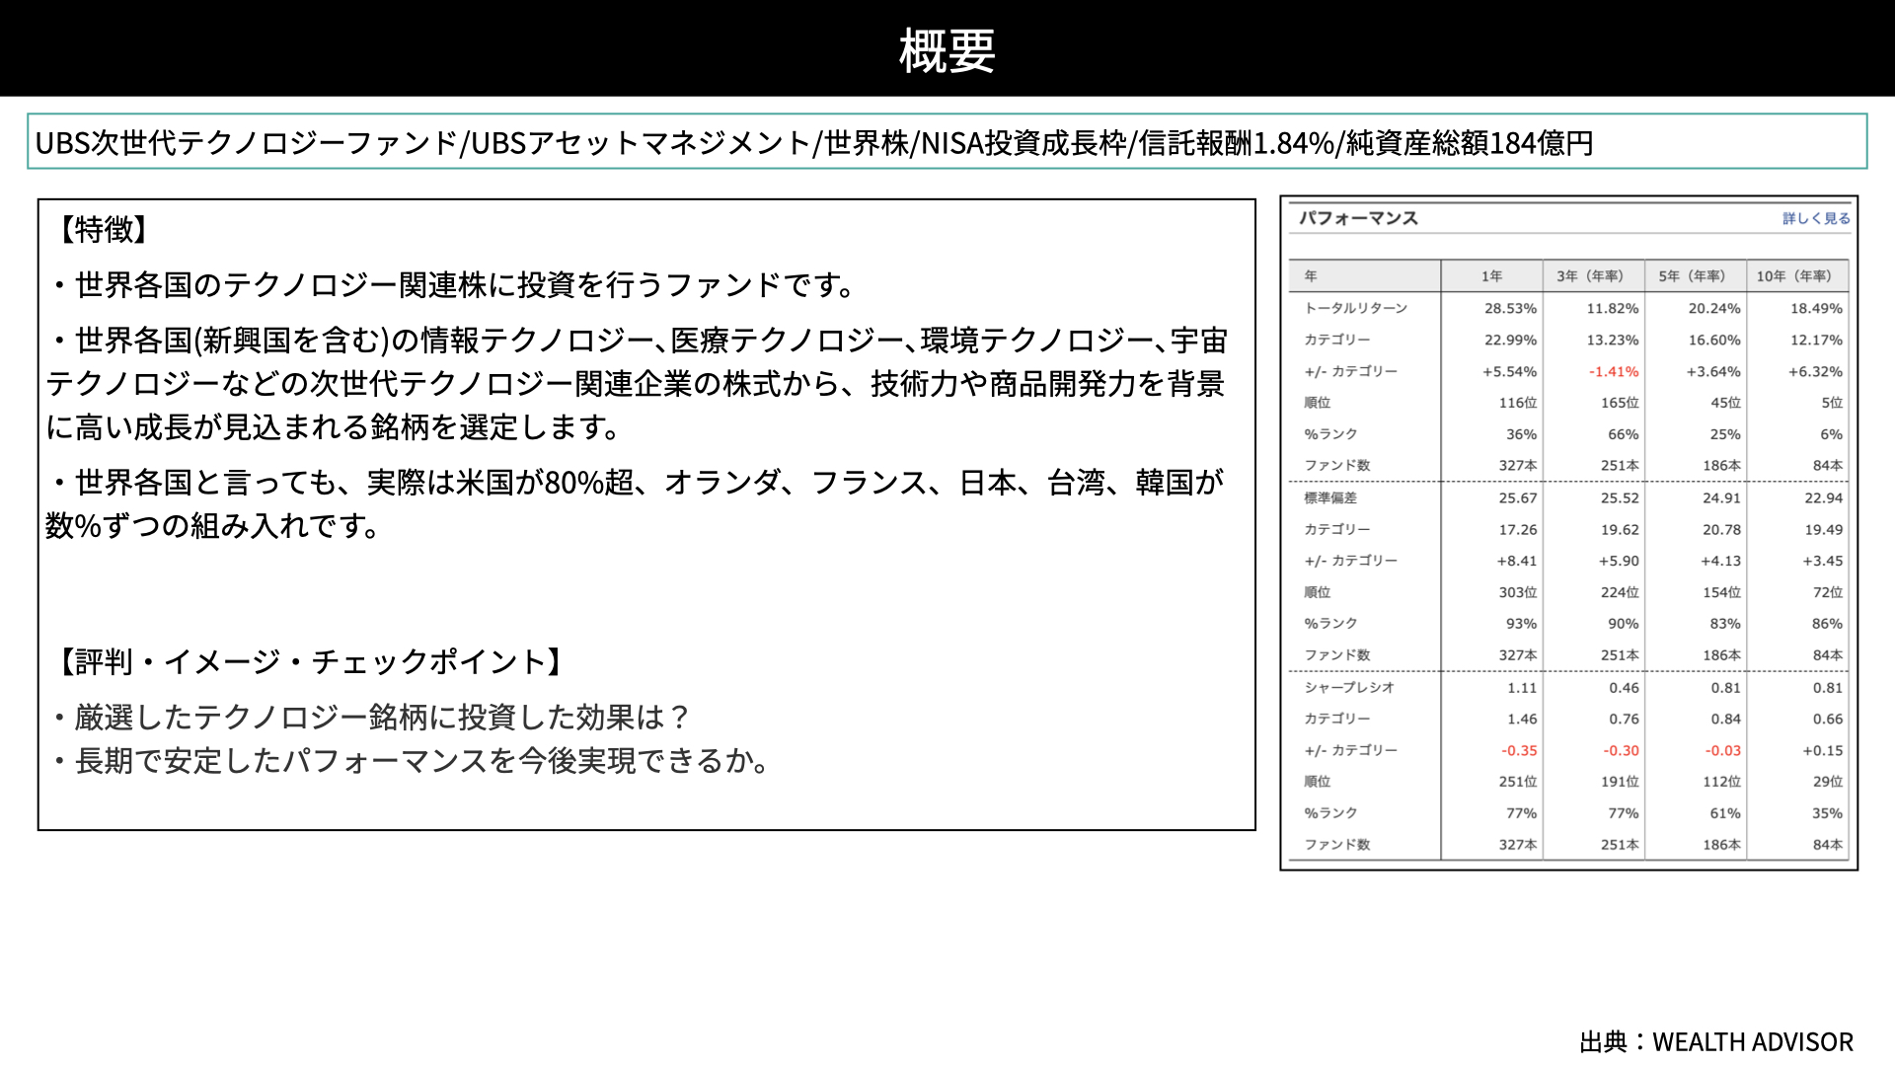
Task: Click the 25.67 standard deviation value
Action: click(x=1518, y=497)
